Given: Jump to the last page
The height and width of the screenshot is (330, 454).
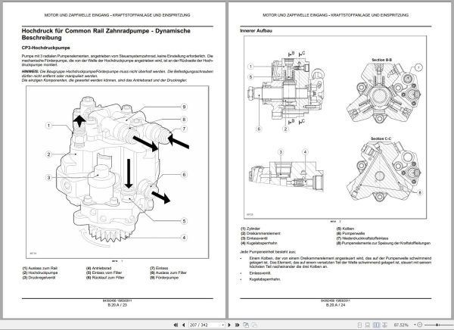Looking at the screenshot, I should (237, 325).
